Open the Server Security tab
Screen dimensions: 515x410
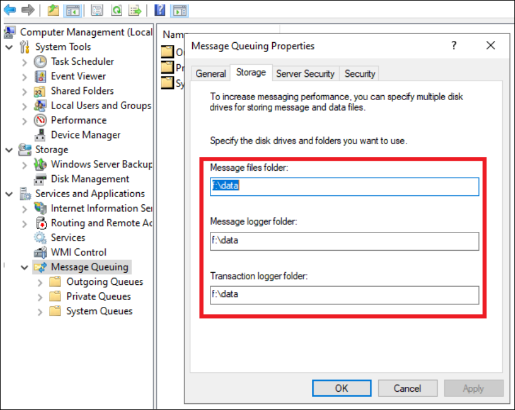(x=305, y=73)
